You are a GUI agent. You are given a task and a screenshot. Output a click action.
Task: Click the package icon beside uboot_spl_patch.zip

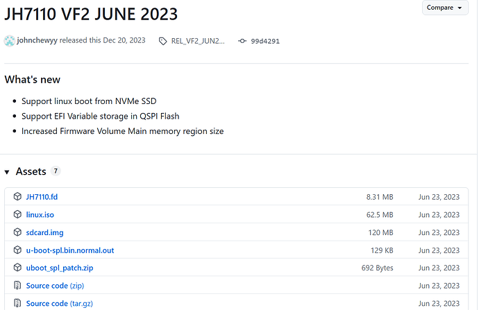(x=18, y=267)
